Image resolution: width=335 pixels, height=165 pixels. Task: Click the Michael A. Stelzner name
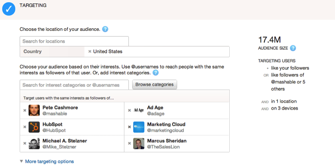(65, 141)
